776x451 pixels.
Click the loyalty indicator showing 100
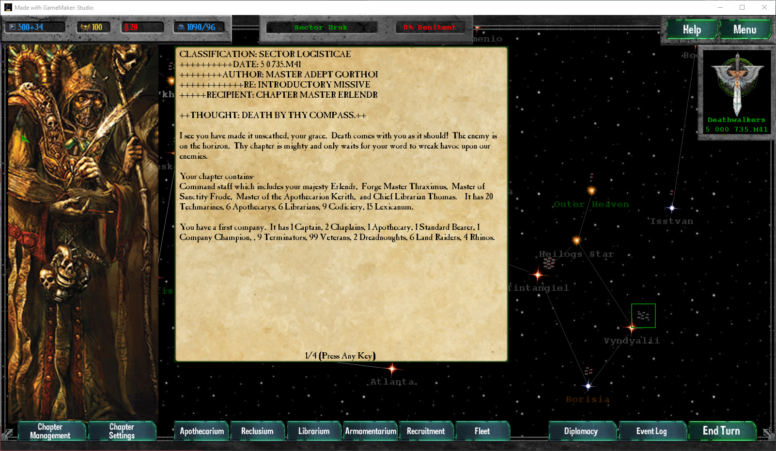93,27
